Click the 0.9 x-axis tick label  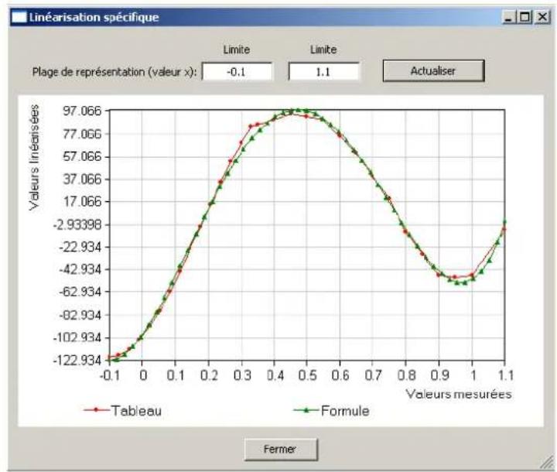click(439, 375)
